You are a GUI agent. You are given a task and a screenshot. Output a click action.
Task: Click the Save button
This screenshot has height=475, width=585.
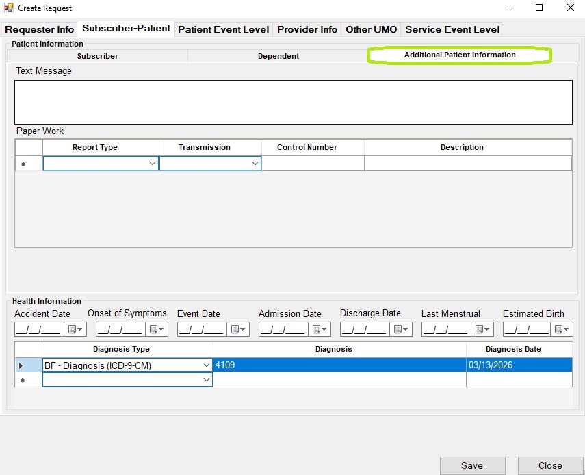click(x=472, y=465)
